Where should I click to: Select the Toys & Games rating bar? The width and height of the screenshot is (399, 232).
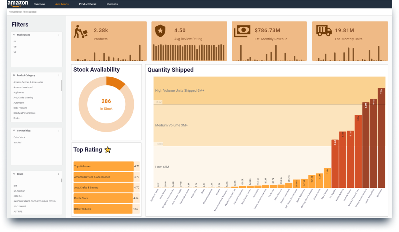pos(104,166)
